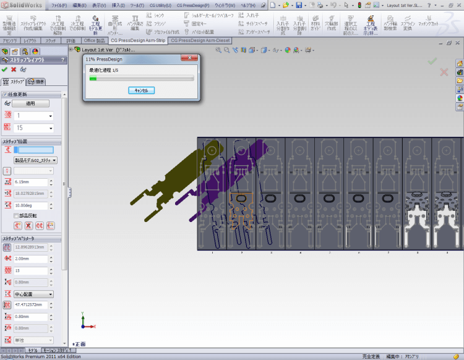The height and width of the screenshot is (360, 464).
Task: Click 工程ボディ表示/非表示 icon
Action: (x=370, y=25)
